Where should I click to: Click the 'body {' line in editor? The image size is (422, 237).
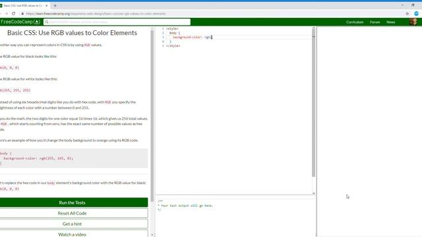pyautogui.click(x=175, y=33)
